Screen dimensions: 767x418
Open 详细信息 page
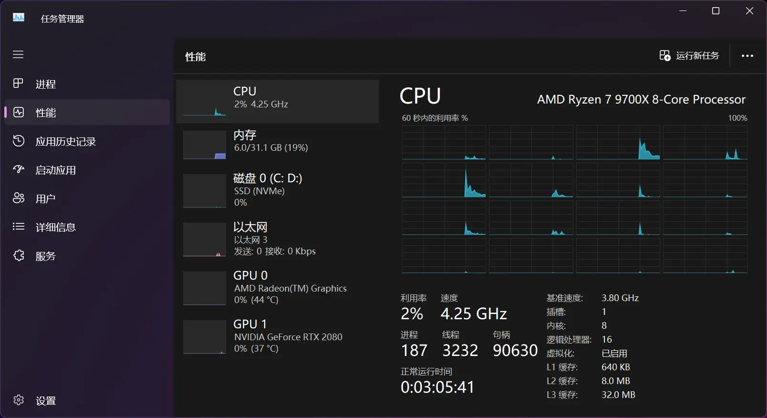(x=87, y=227)
